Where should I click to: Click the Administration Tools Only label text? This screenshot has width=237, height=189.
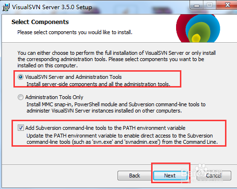[x=54, y=97]
